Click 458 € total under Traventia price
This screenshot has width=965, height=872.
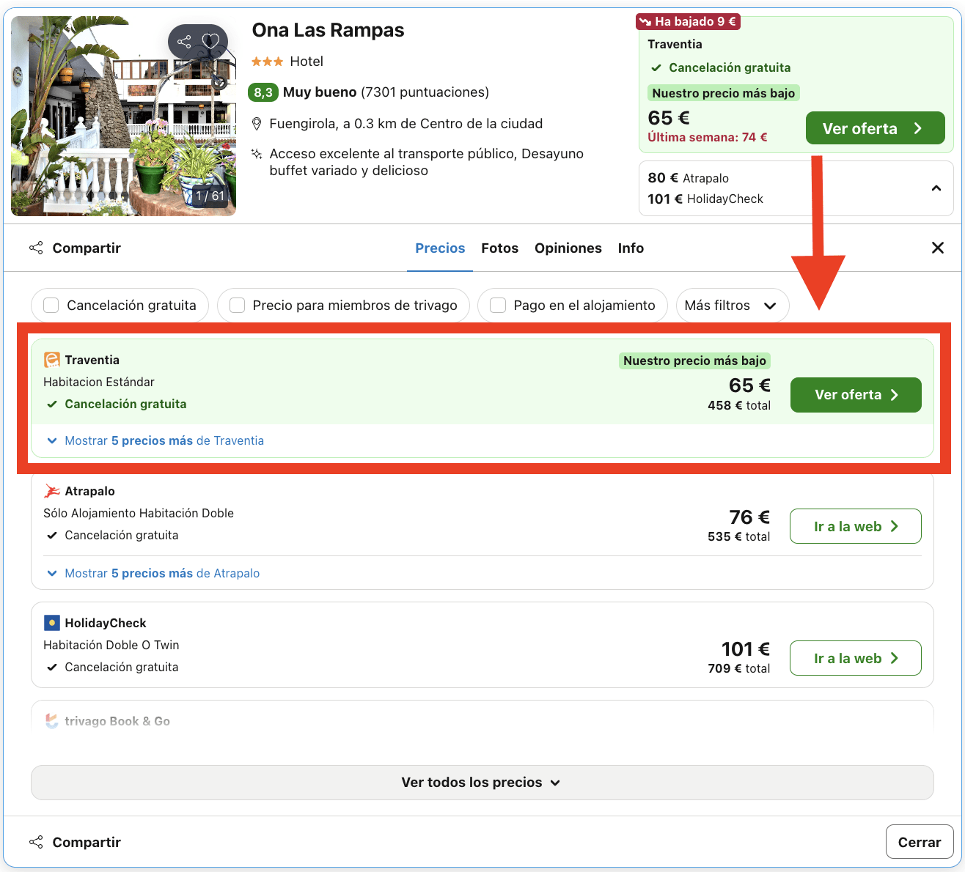click(x=739, y=405)
